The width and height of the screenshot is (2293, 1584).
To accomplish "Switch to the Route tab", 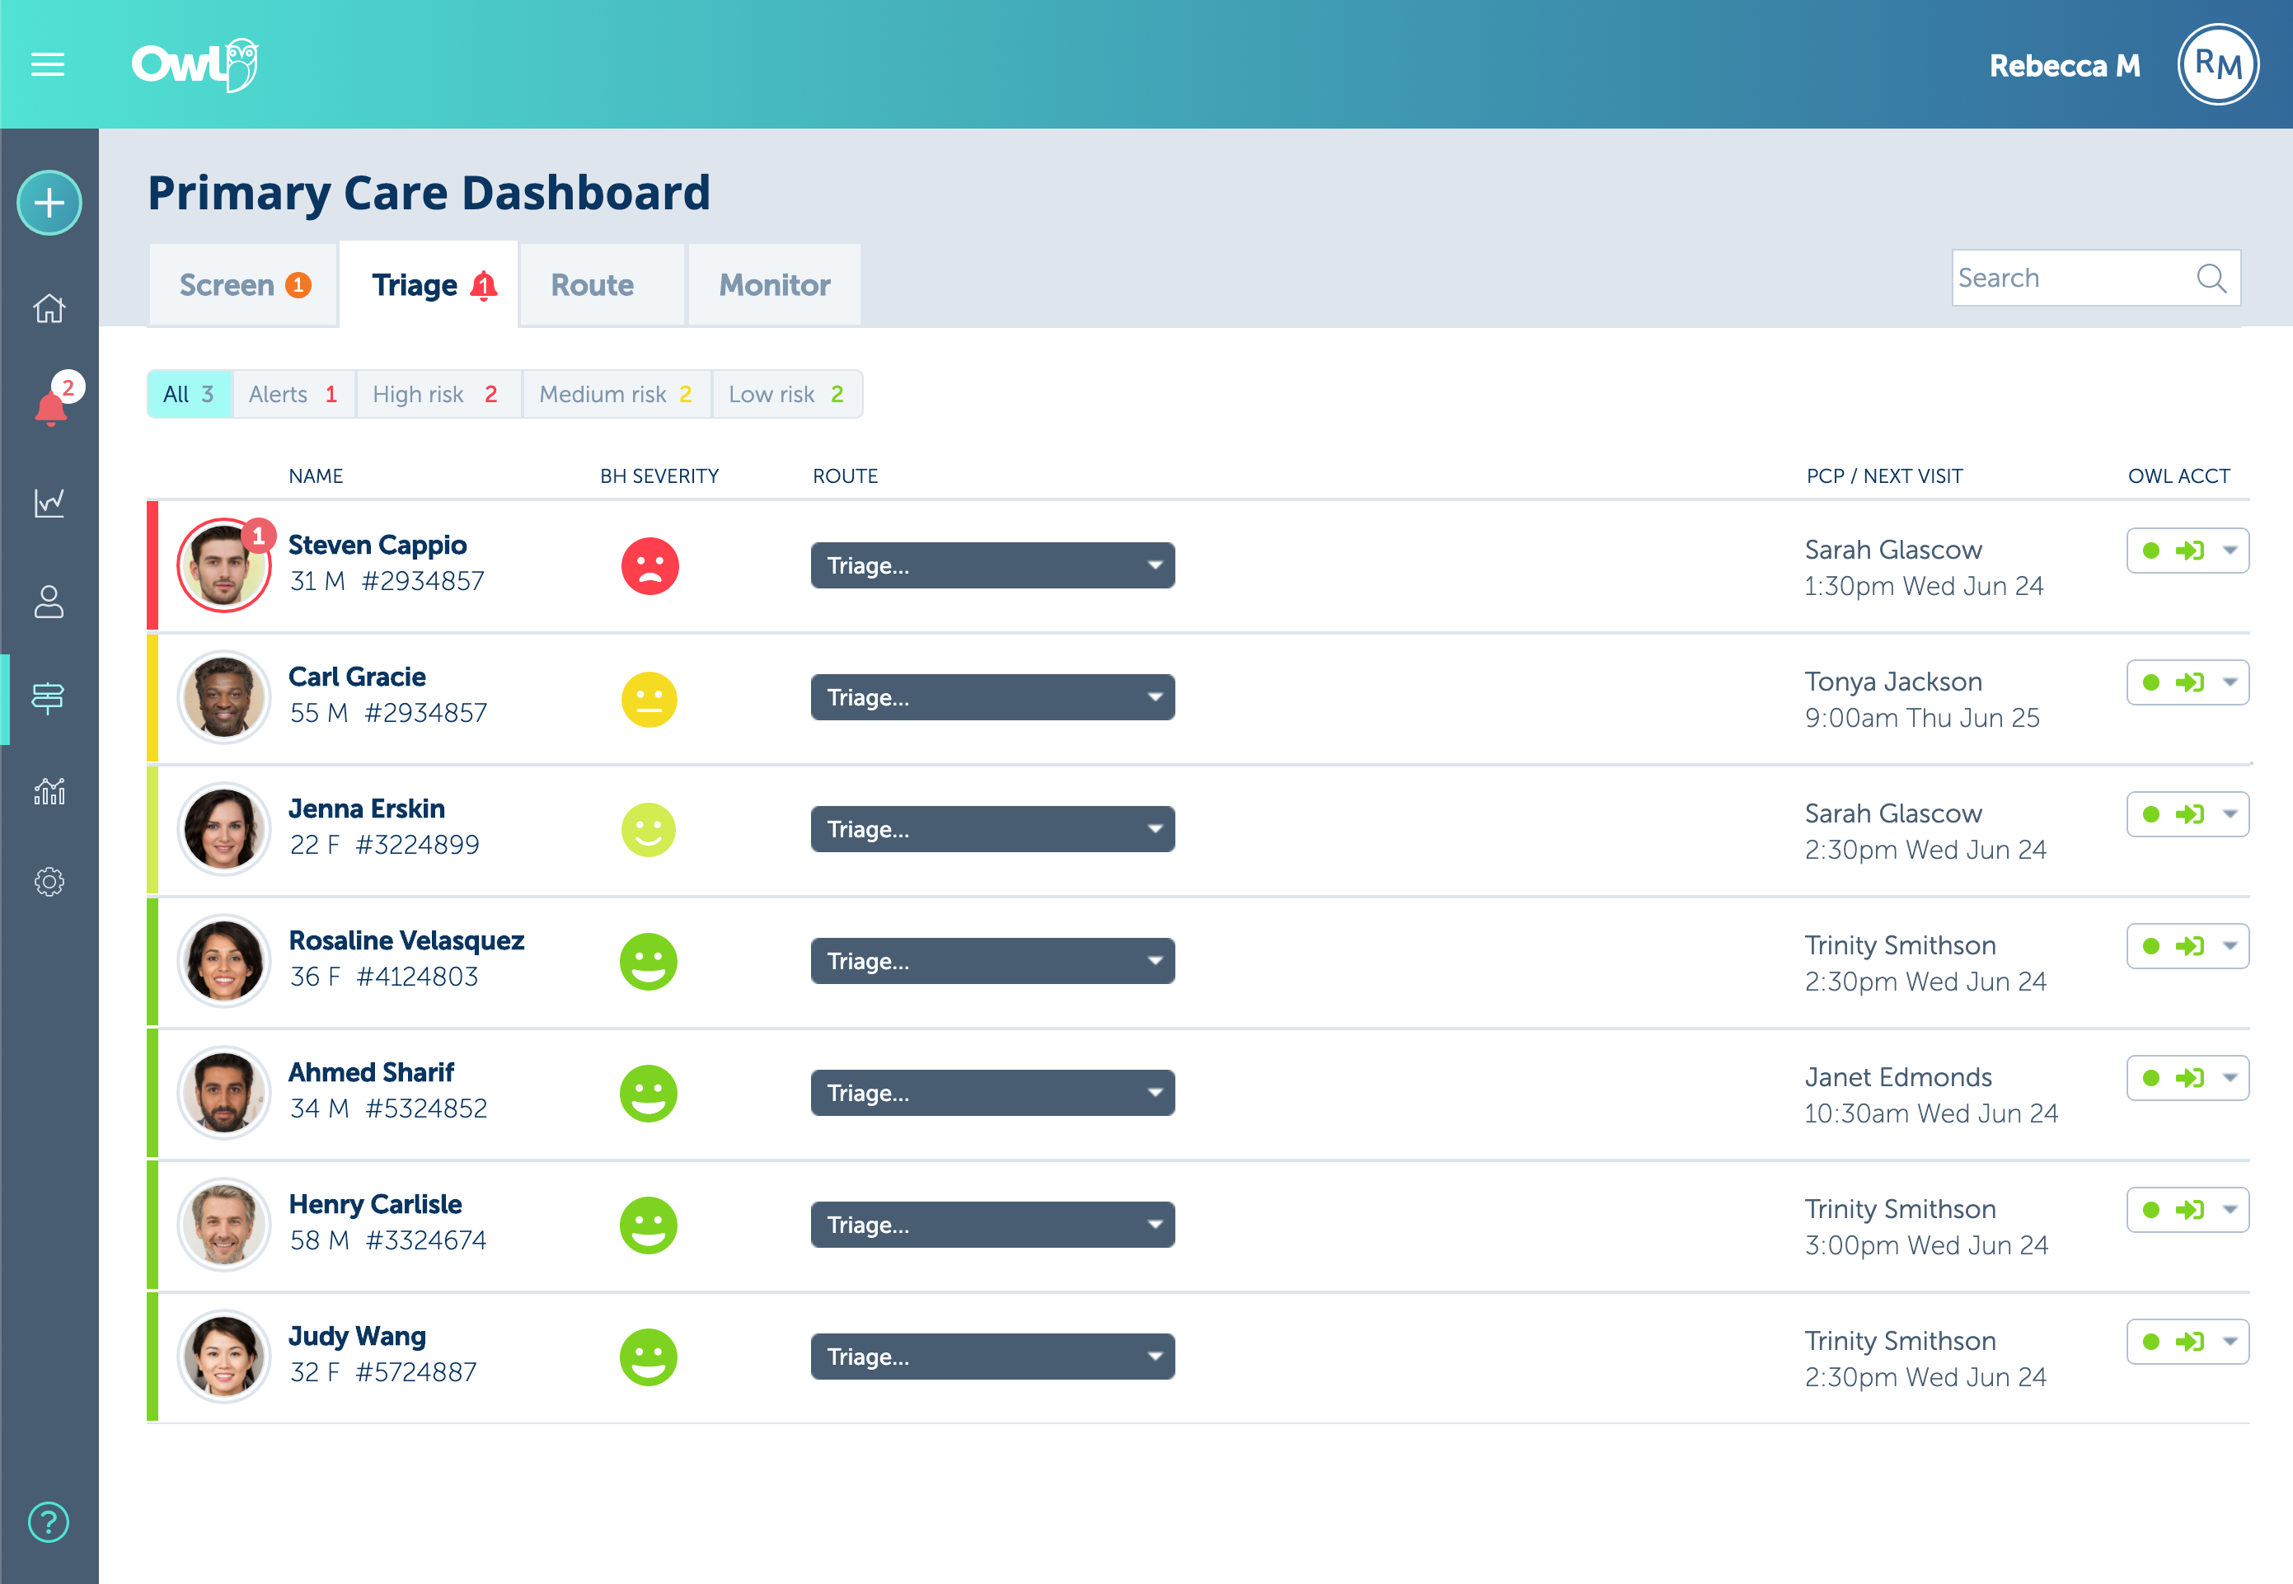I will coord(603,285).
